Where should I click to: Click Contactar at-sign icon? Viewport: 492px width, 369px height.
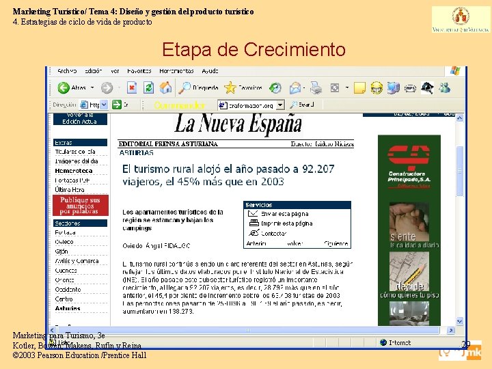254,233
